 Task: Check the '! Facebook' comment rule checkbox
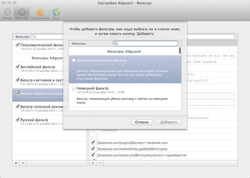[92, 130]
